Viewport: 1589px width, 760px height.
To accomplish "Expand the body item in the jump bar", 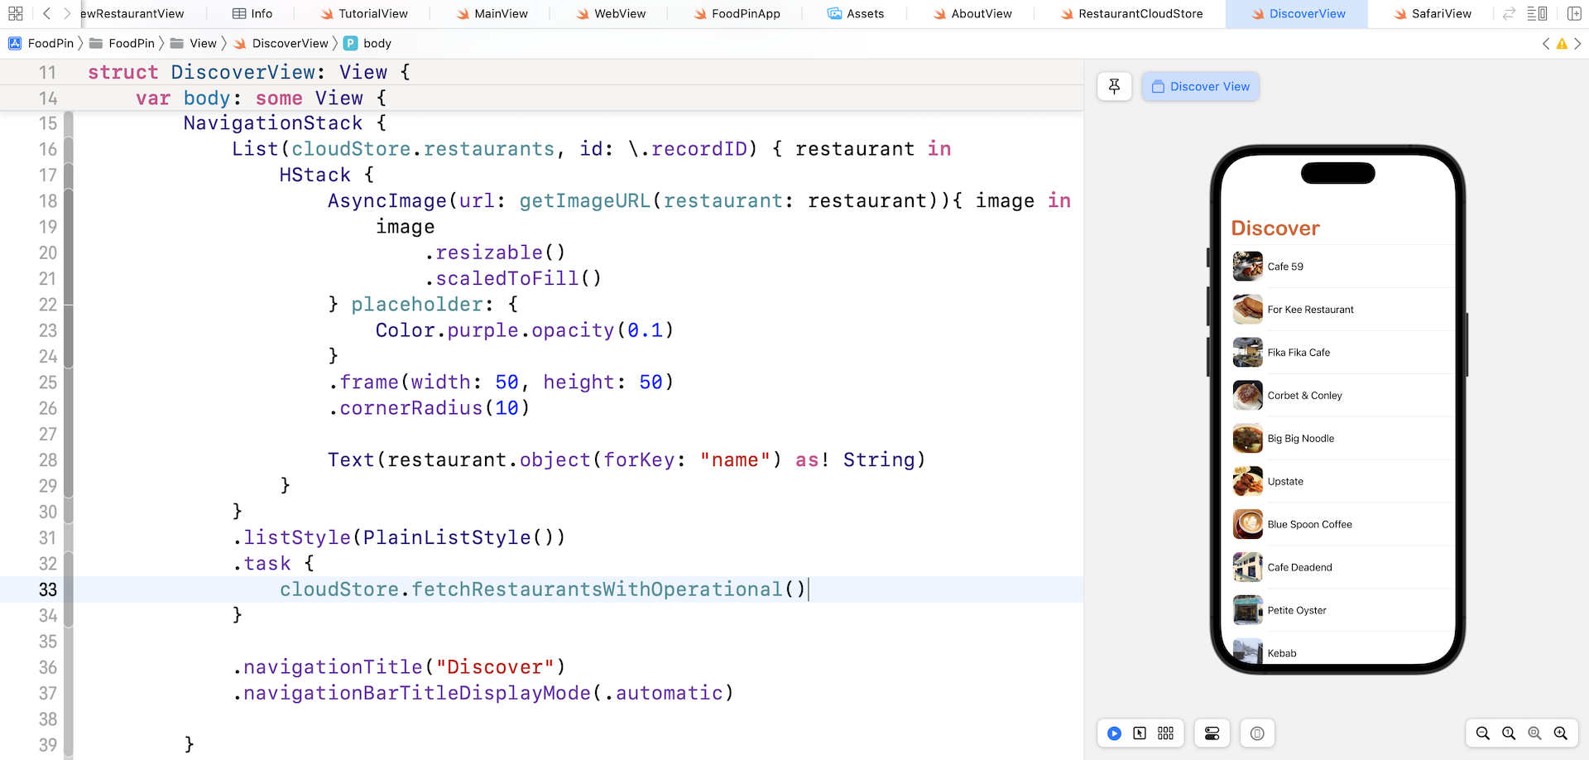I will coord(377,43).
